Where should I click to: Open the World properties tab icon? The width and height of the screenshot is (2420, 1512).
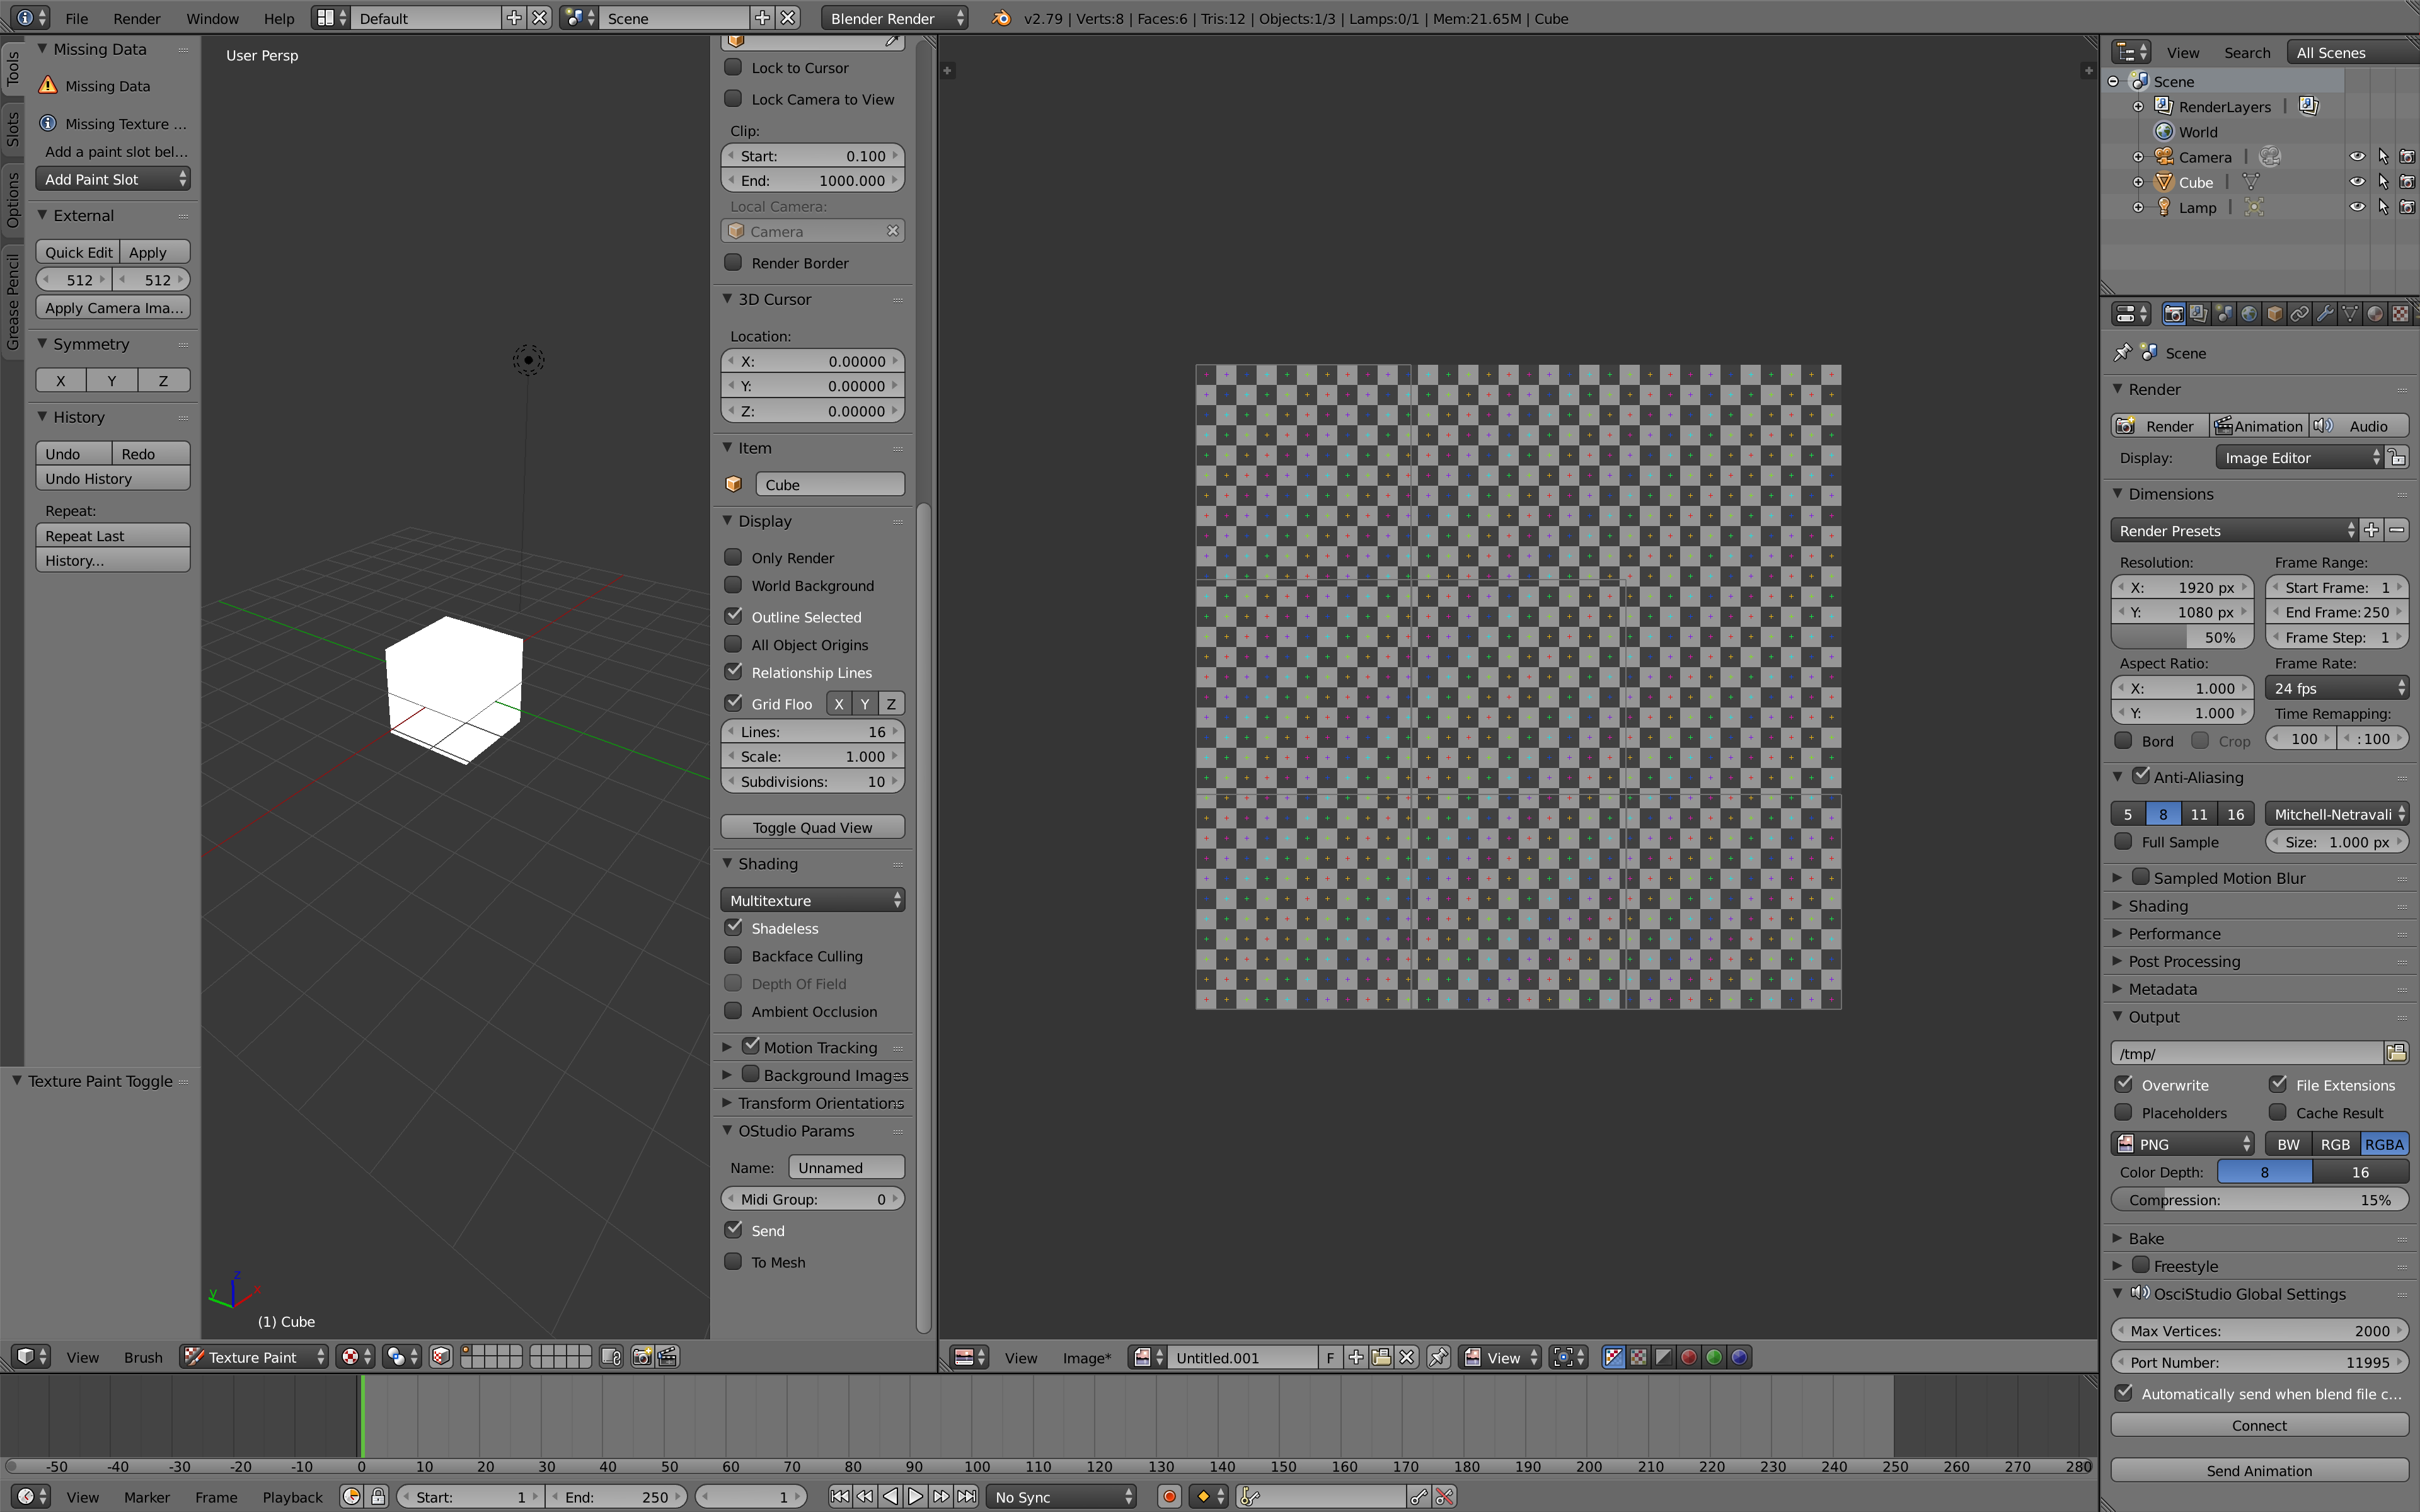2249,314
